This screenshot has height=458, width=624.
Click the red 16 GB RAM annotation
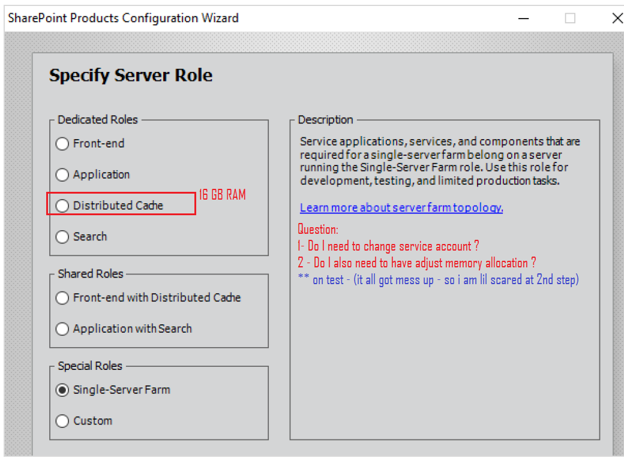click(222, 195)
